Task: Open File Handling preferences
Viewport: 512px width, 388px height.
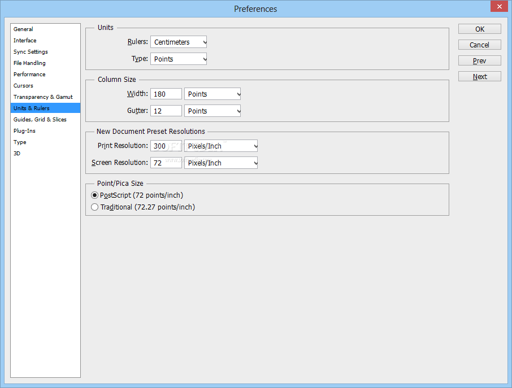Action: (45, 63)
